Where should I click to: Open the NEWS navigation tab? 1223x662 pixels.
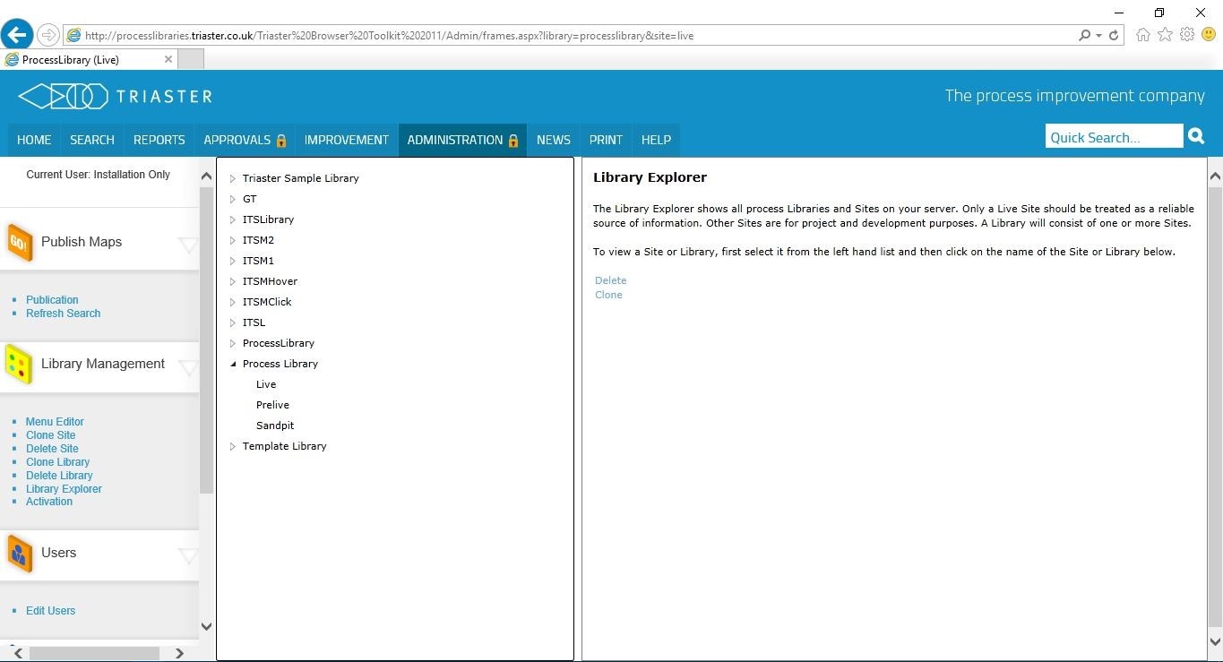pos(553,140)
